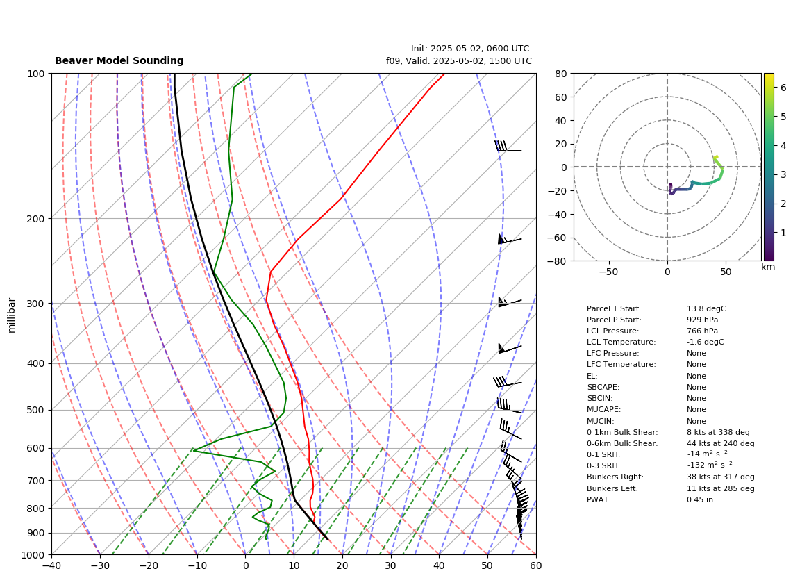Click the '6' tick on the colorbar
The width and height of the screenshot is (793, 578).
(x=783, y=87)
